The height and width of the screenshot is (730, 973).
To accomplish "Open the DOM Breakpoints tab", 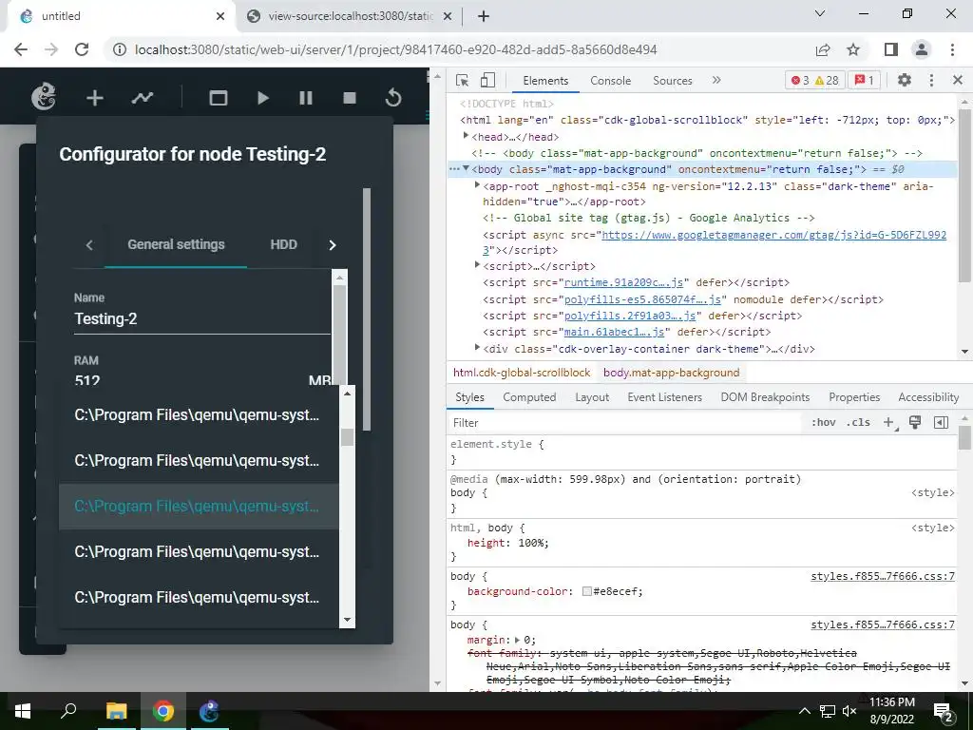I will pyautogui.click(x=765, y=397).
